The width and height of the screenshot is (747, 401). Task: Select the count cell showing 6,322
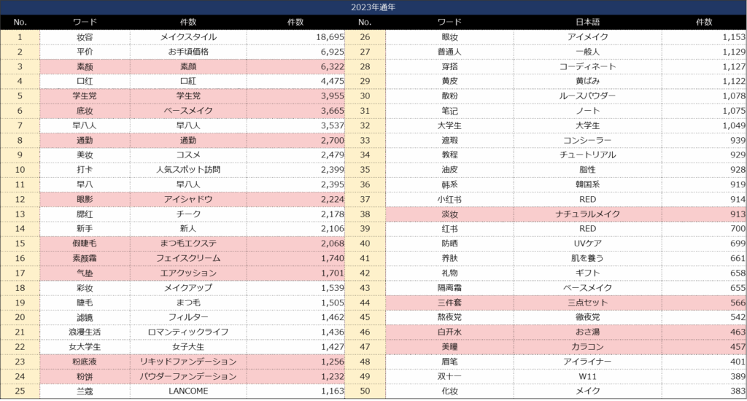[295, 66]
